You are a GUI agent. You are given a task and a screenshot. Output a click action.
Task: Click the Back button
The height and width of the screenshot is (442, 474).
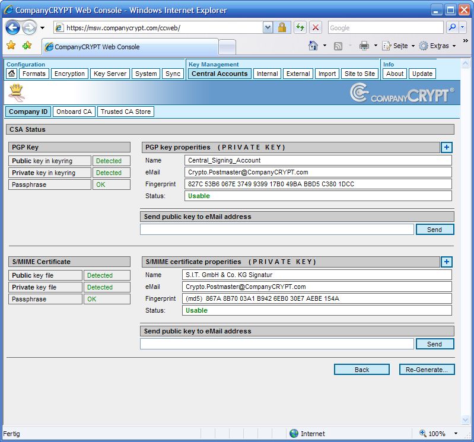tap(362, 370)
